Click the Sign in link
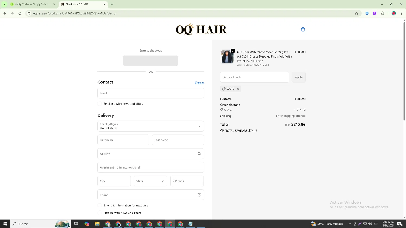 click(199, 83)
